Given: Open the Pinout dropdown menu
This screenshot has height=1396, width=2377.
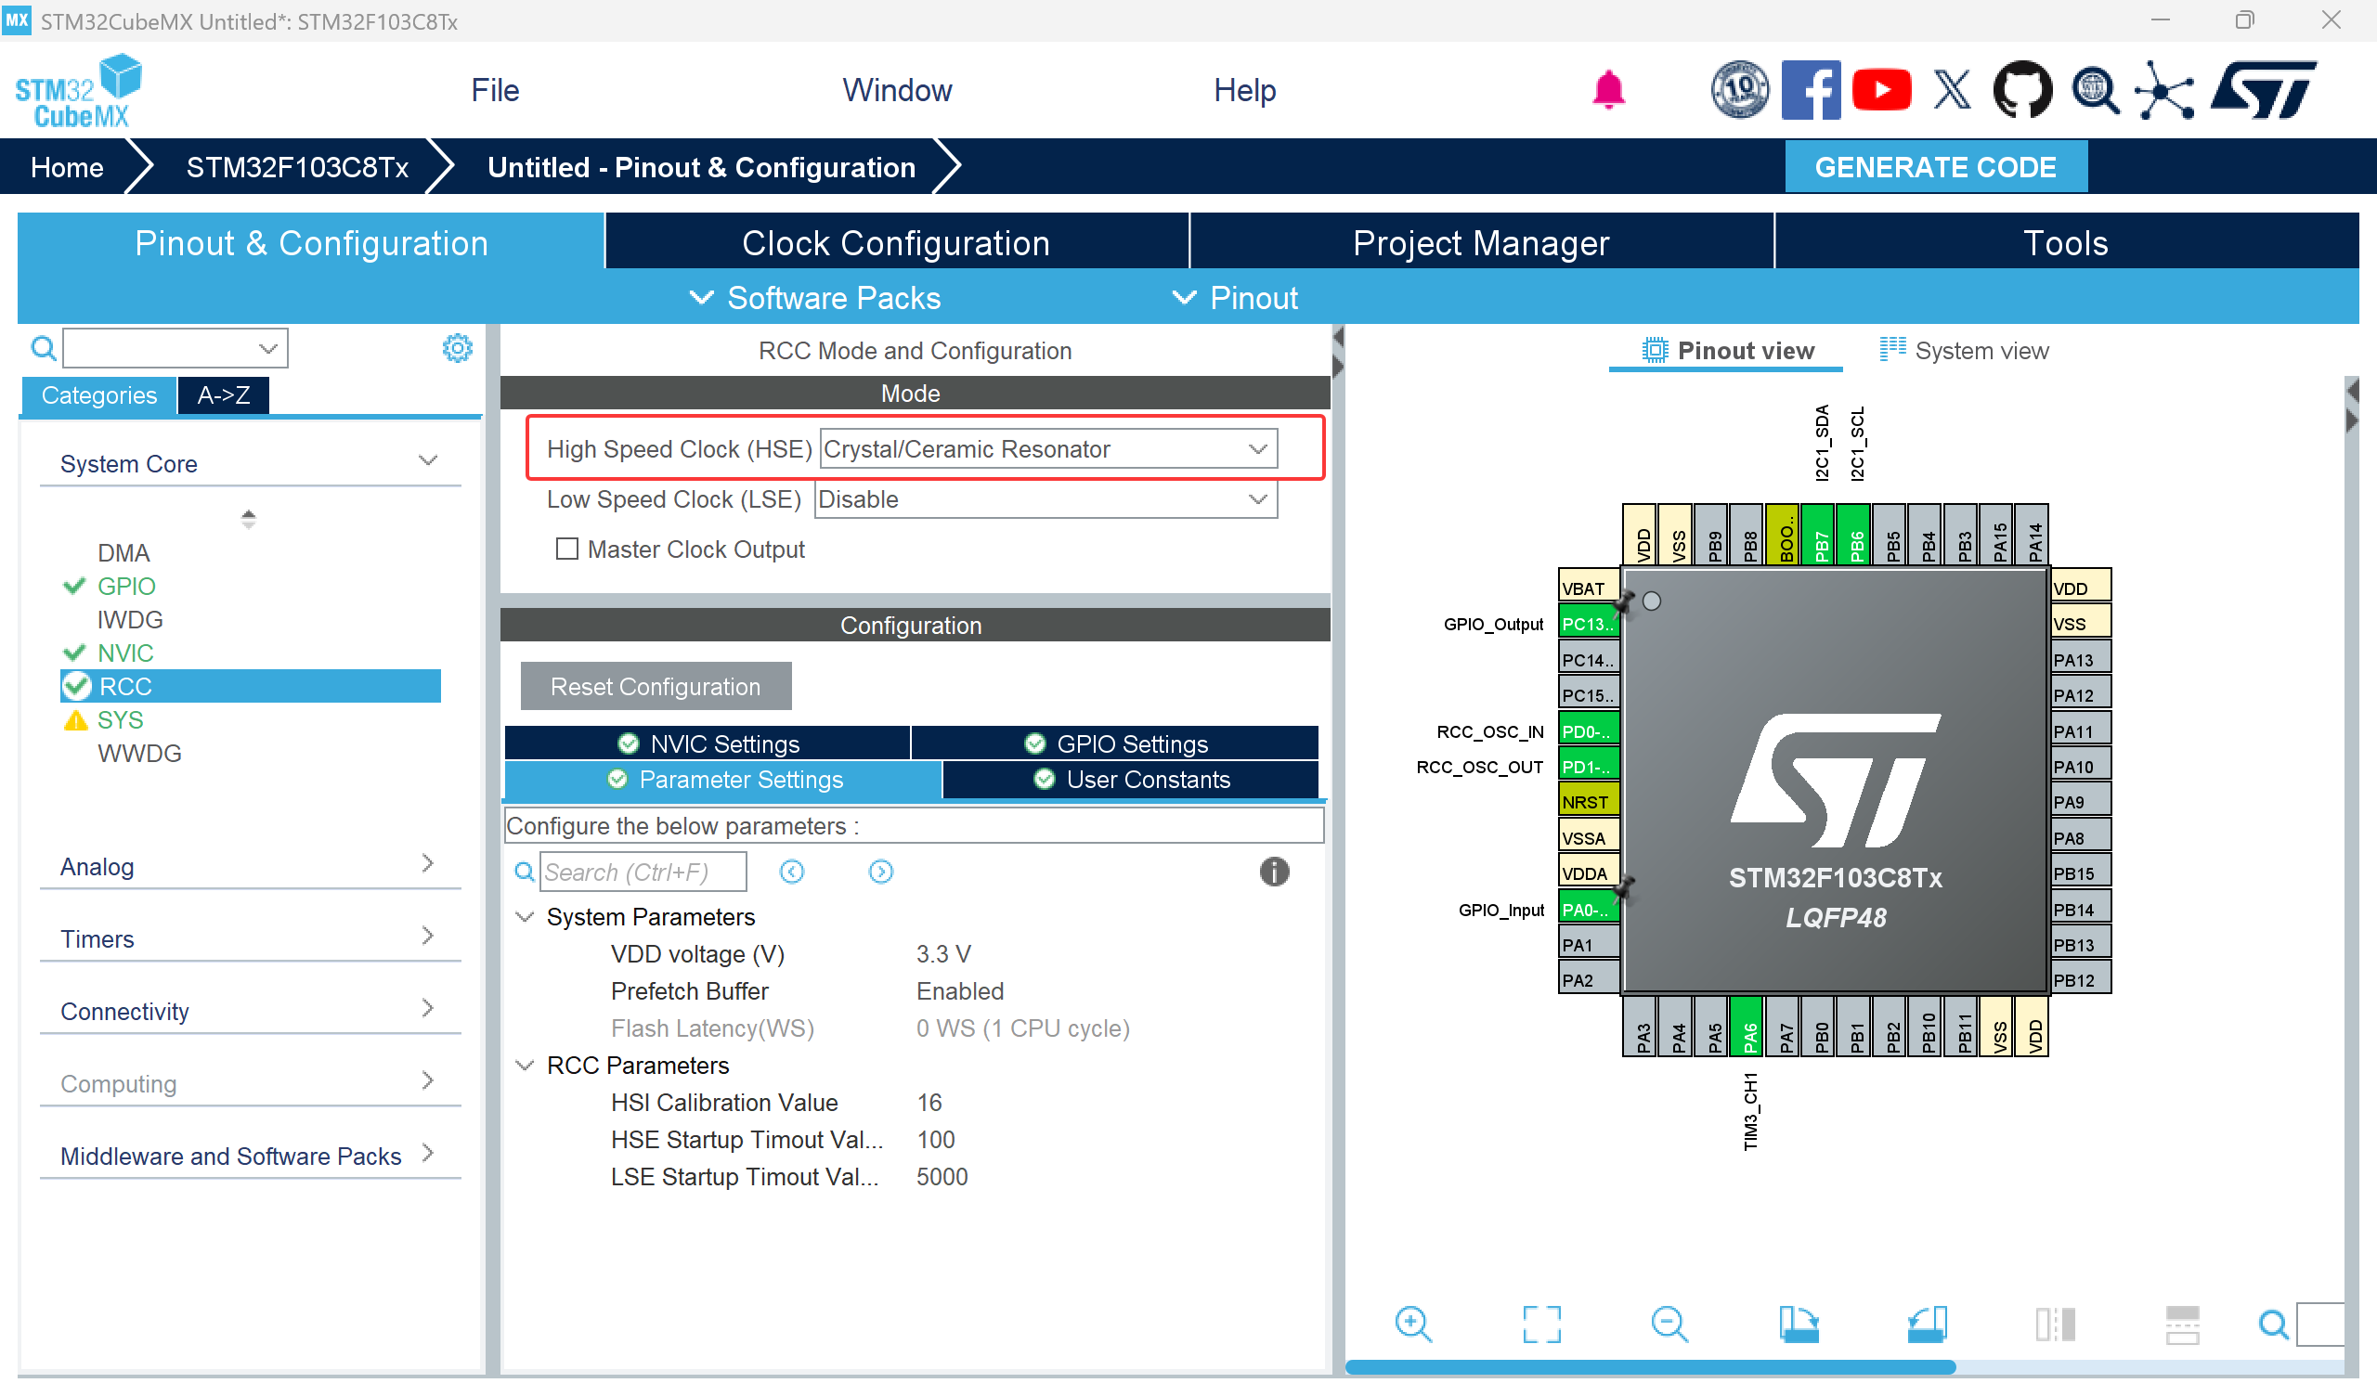Looking at the screenshot, I should pos(1234,298).
